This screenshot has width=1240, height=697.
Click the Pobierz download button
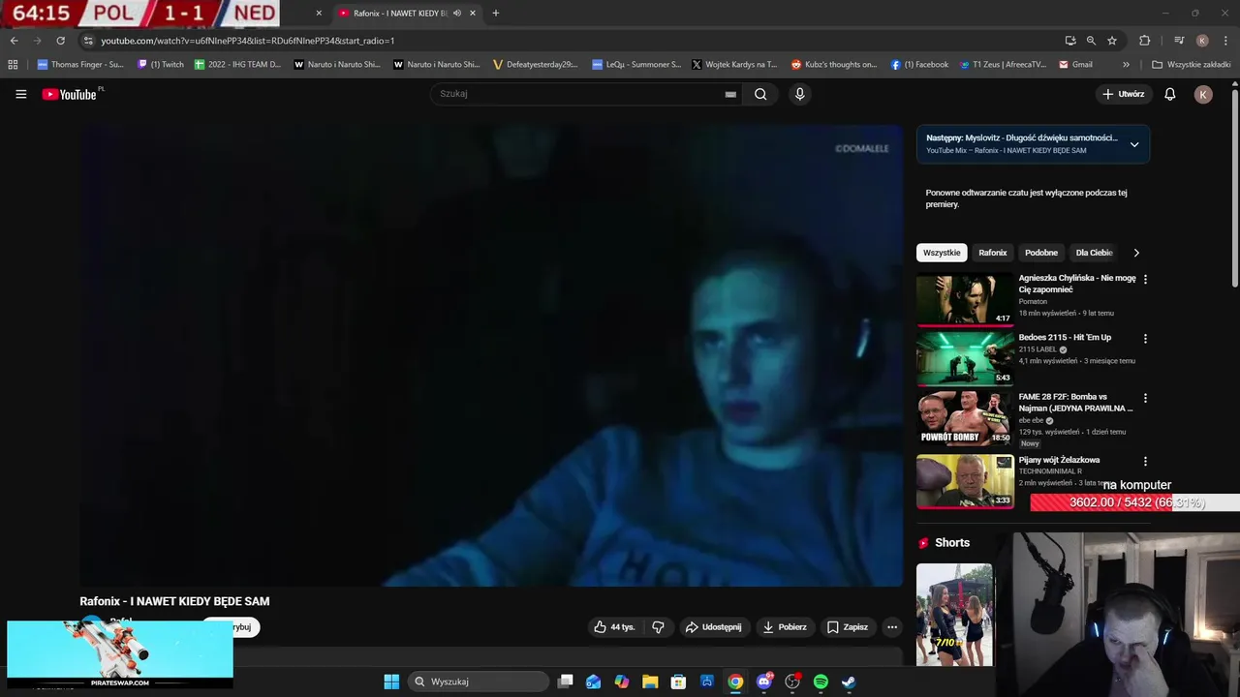pyautogui.click(x=785, y=627)
